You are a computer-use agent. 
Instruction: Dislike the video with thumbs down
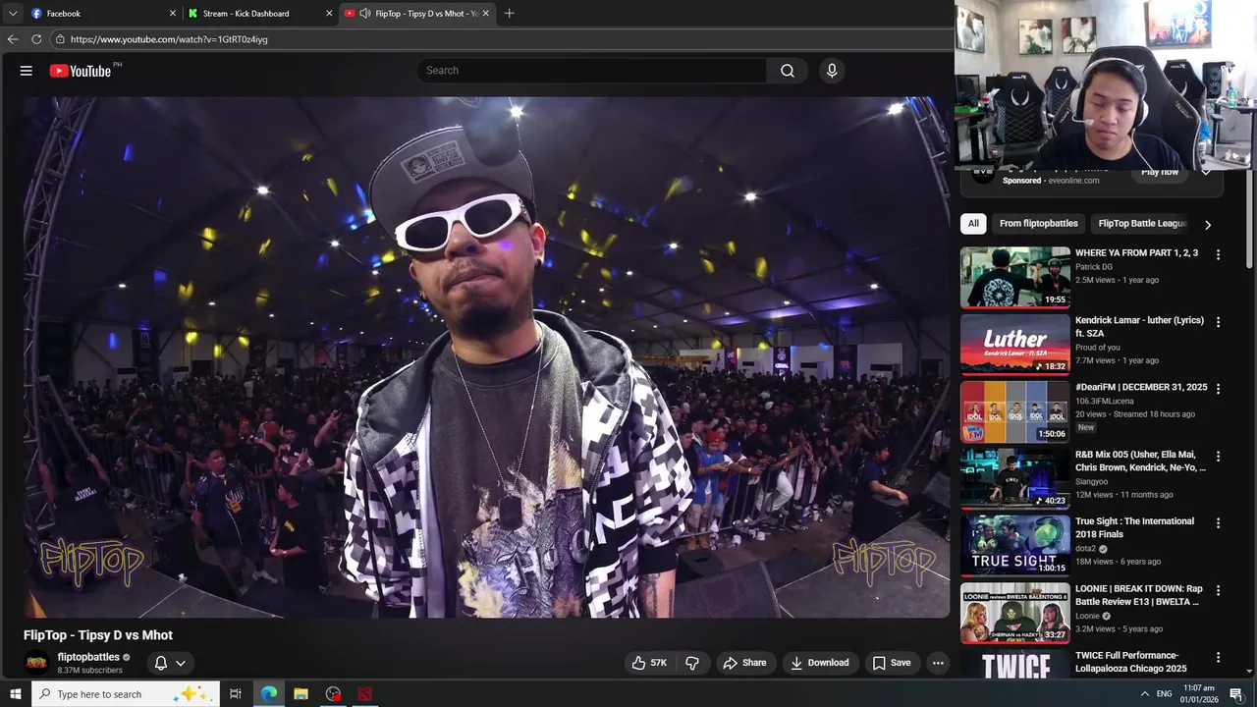coord(692,663)
